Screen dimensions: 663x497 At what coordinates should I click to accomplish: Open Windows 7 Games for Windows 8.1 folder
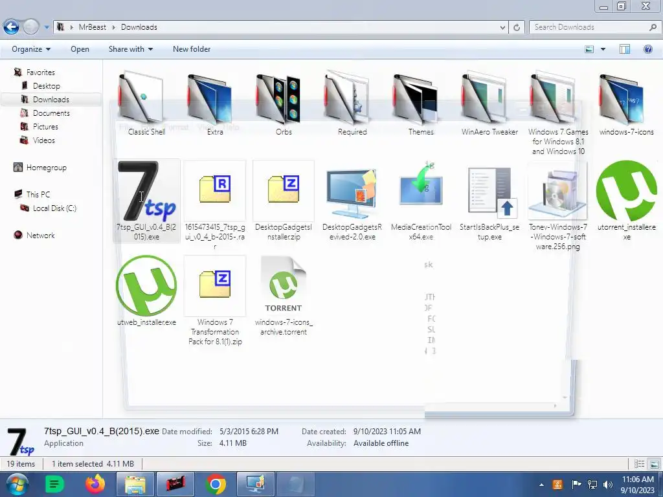click(x=558, y=113)
